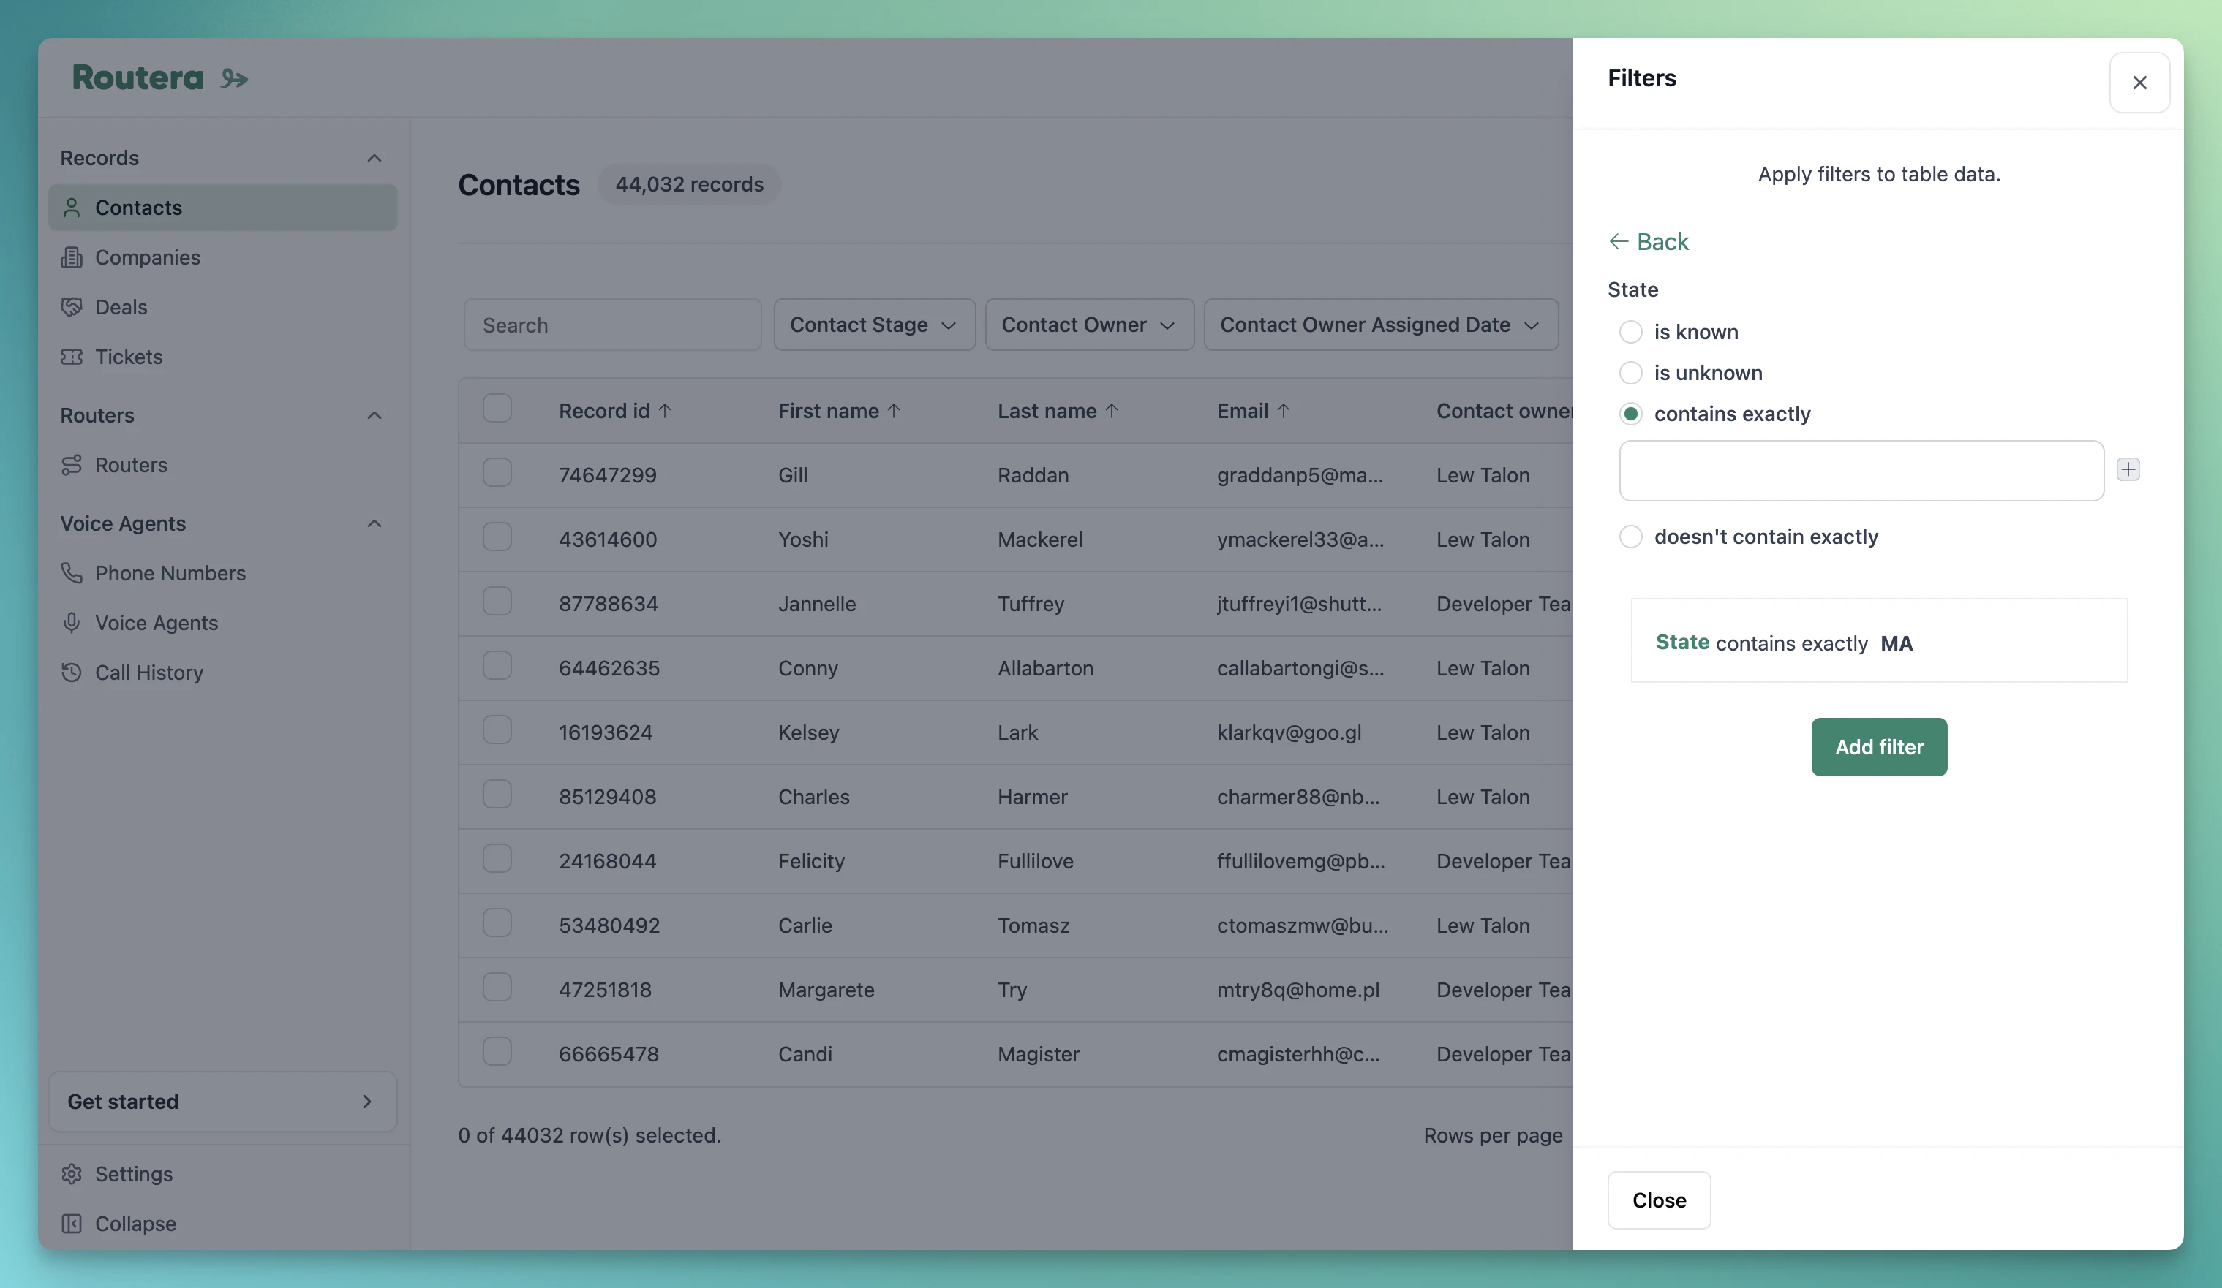The height and width of the screenshot is (1288, 2222).
Task: Open Tickets in the sidebar
Action: [x=223, y=357]
